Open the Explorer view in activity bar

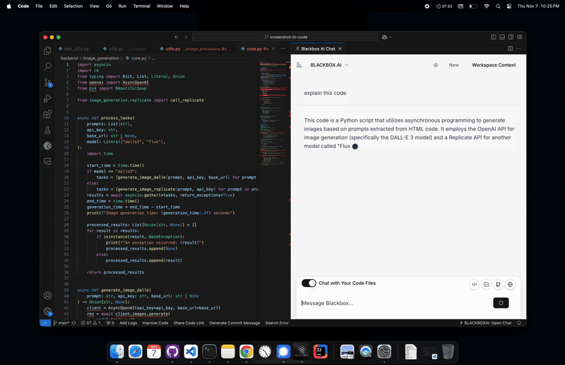pos(47,51)
